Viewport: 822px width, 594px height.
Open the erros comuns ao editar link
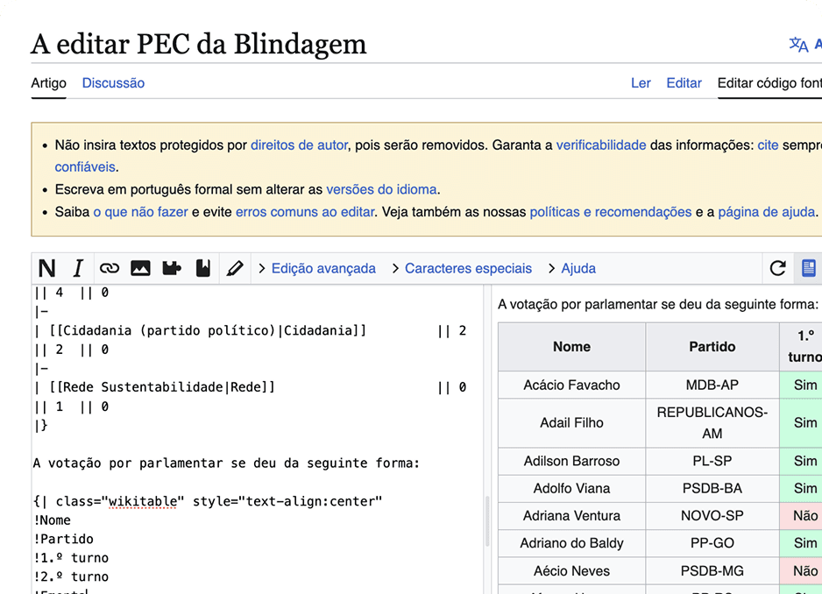[305, 212]
